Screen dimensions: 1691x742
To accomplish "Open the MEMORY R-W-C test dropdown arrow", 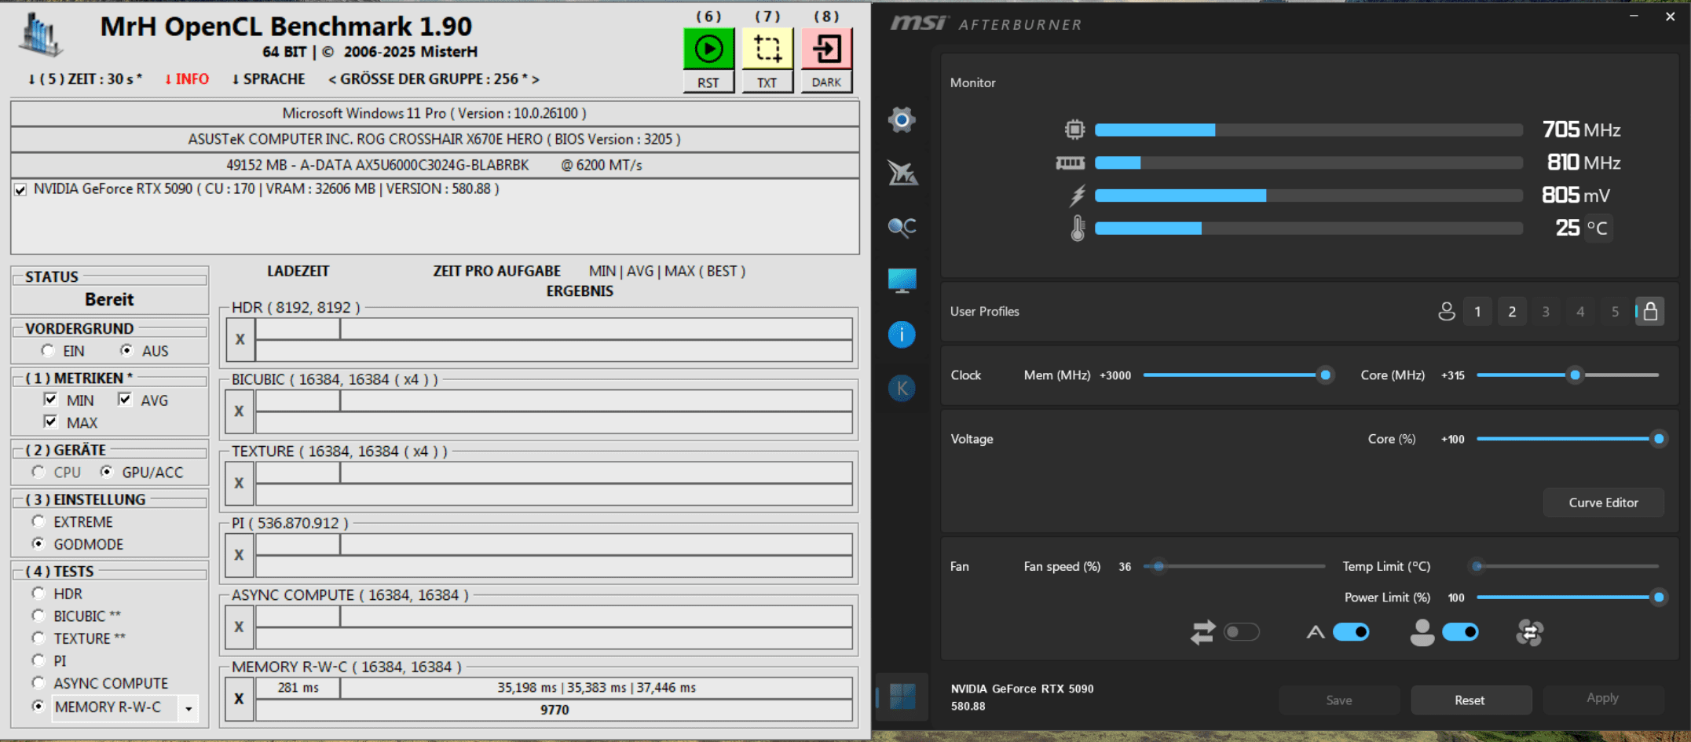I will pos(188,708).
